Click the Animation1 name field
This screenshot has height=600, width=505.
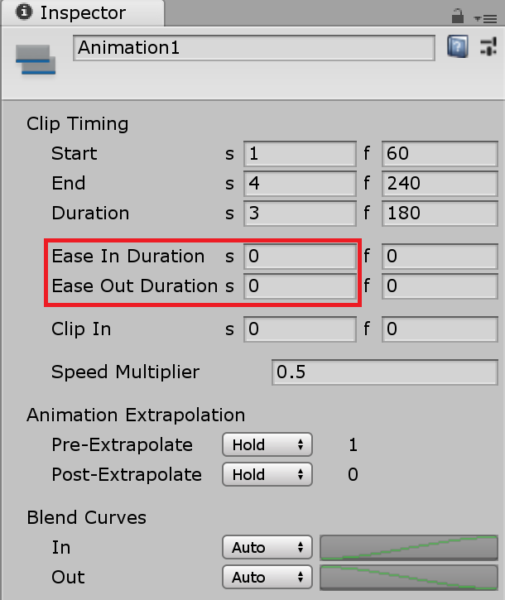[253, 48]
